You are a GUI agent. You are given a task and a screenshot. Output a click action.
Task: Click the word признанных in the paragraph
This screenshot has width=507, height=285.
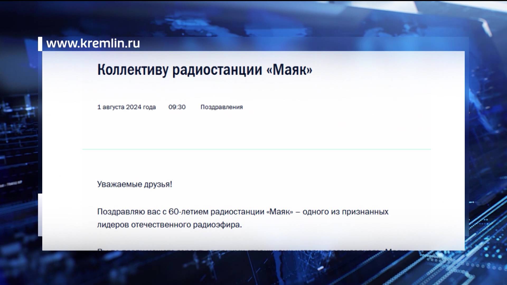[x=365, y=212]
